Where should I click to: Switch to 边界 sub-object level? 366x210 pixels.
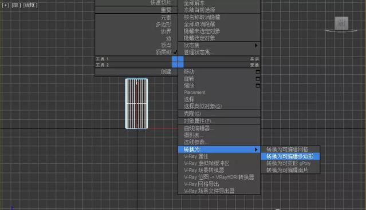coord(166,31)
